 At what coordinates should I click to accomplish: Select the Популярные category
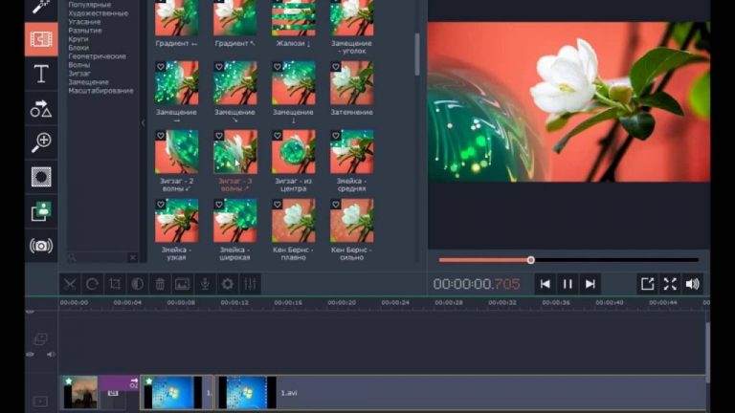[90, 5]
